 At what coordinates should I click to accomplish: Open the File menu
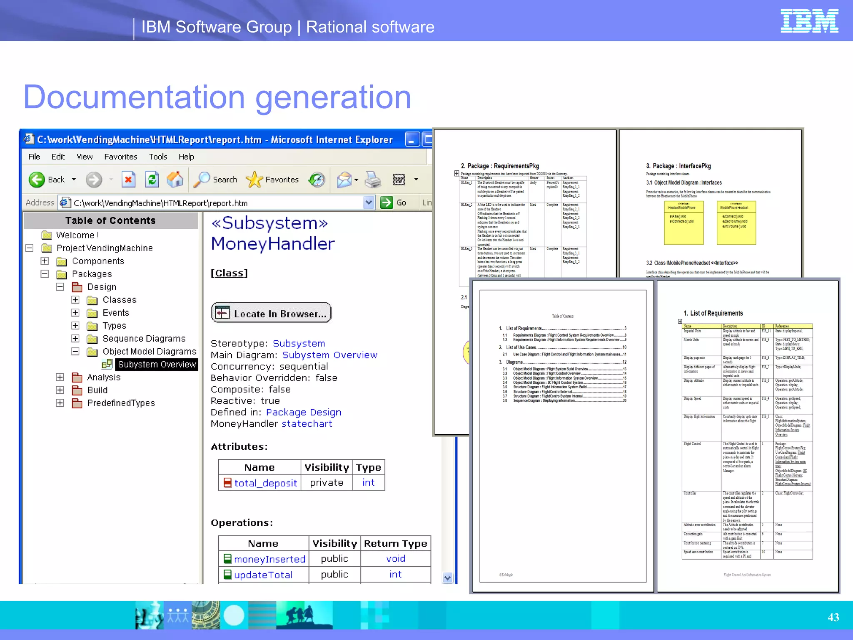[34, 157]
